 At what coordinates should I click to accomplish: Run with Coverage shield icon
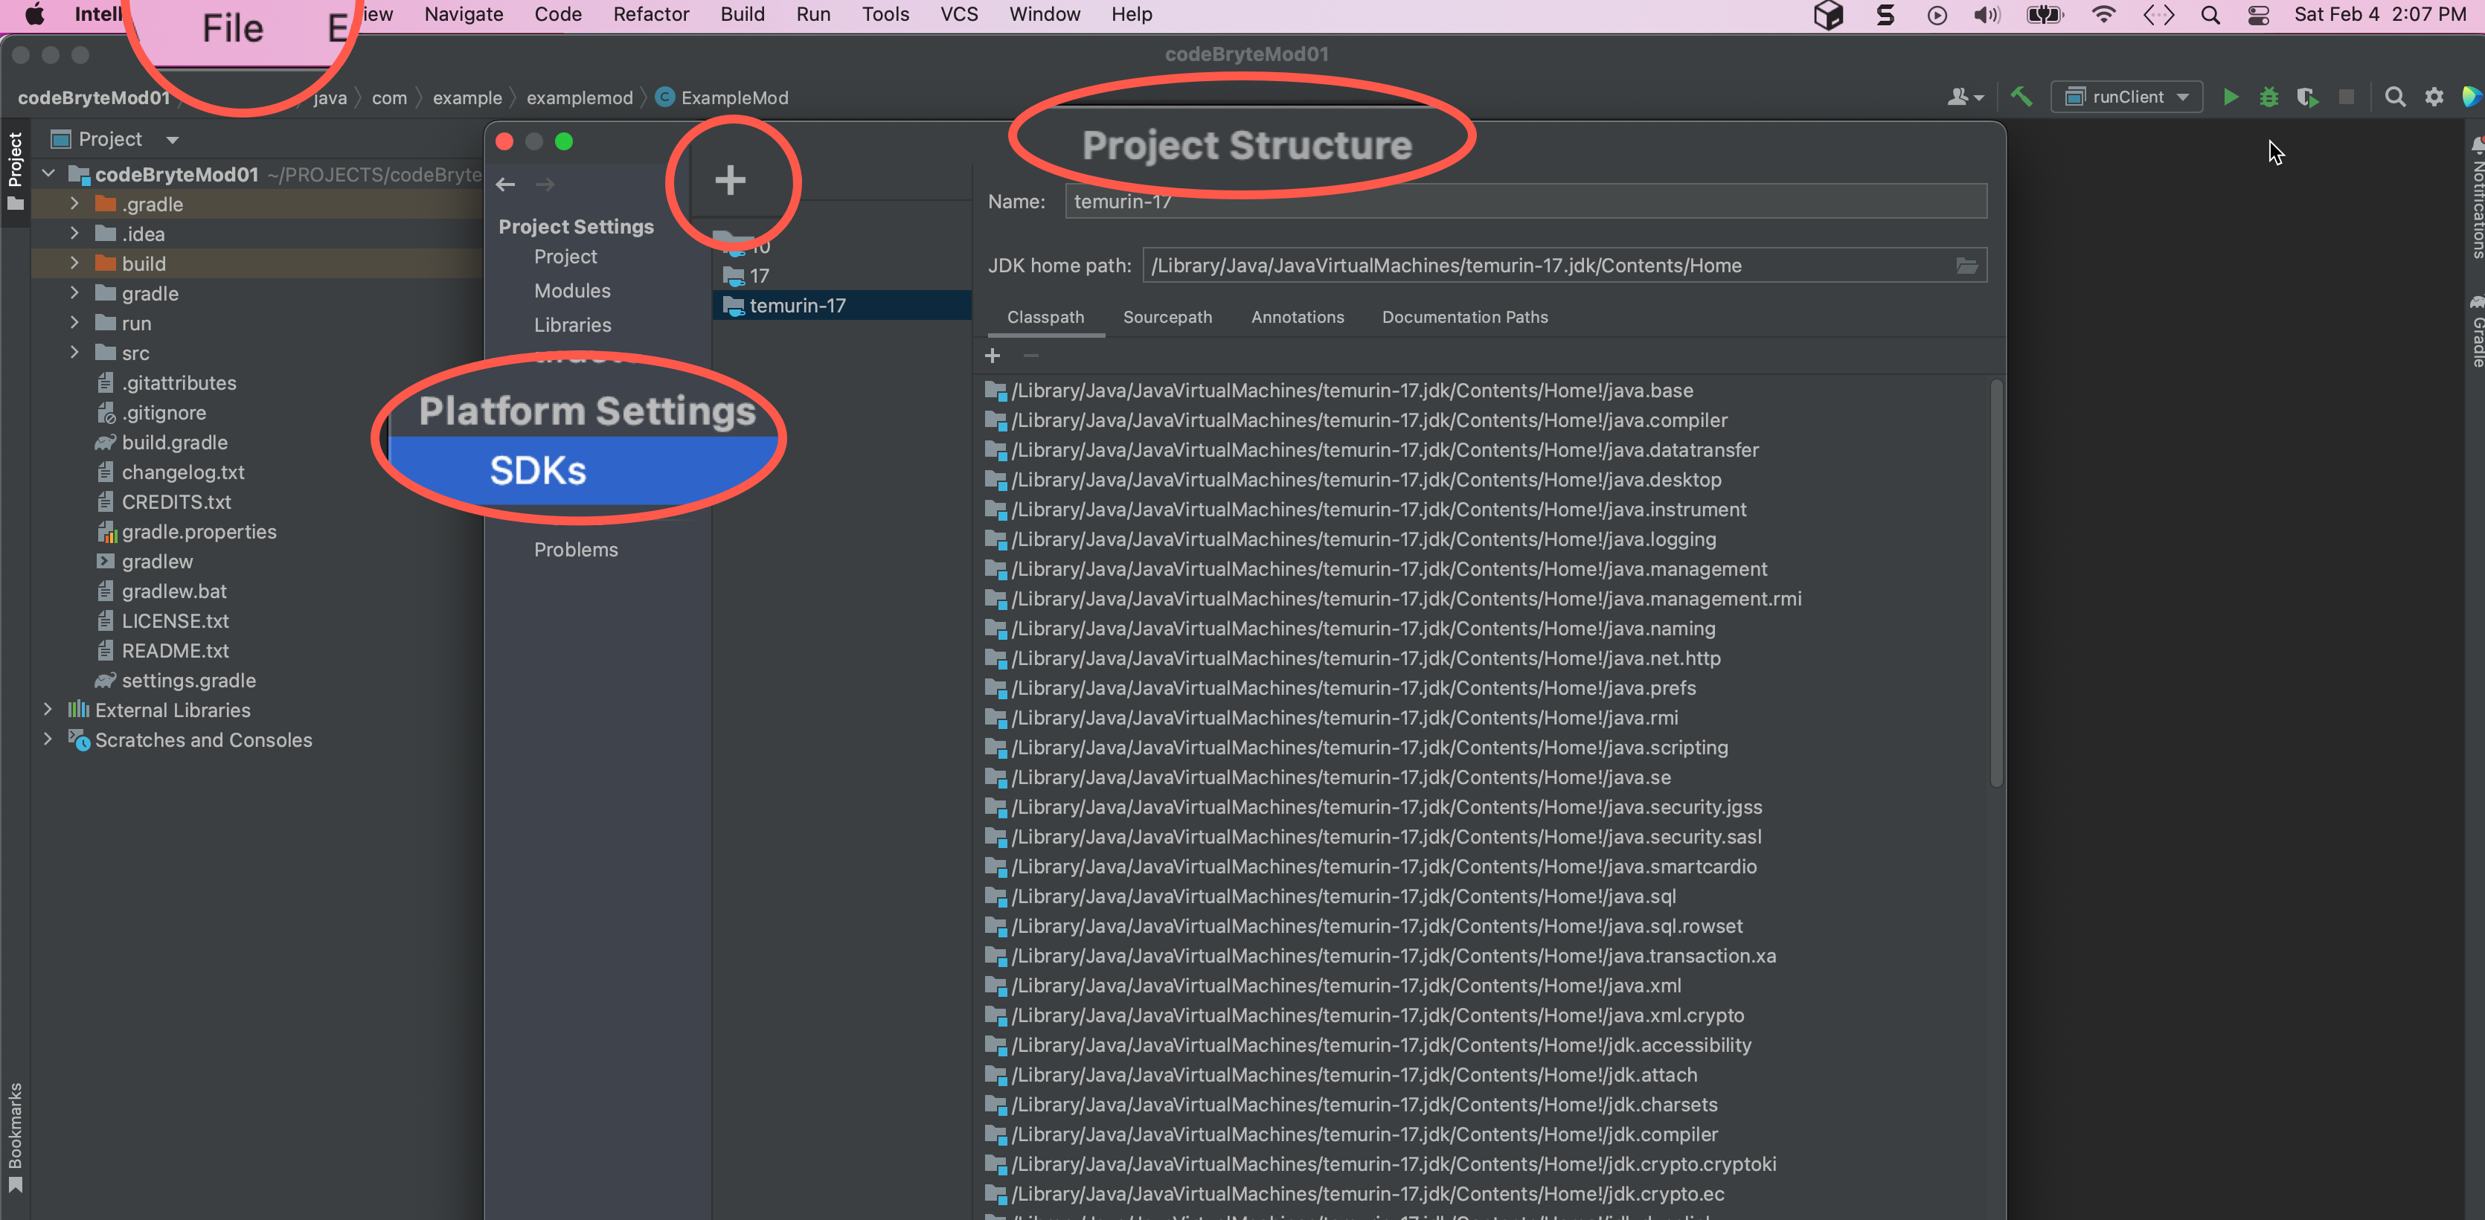pyautogui.click(x=2306, y=97)
